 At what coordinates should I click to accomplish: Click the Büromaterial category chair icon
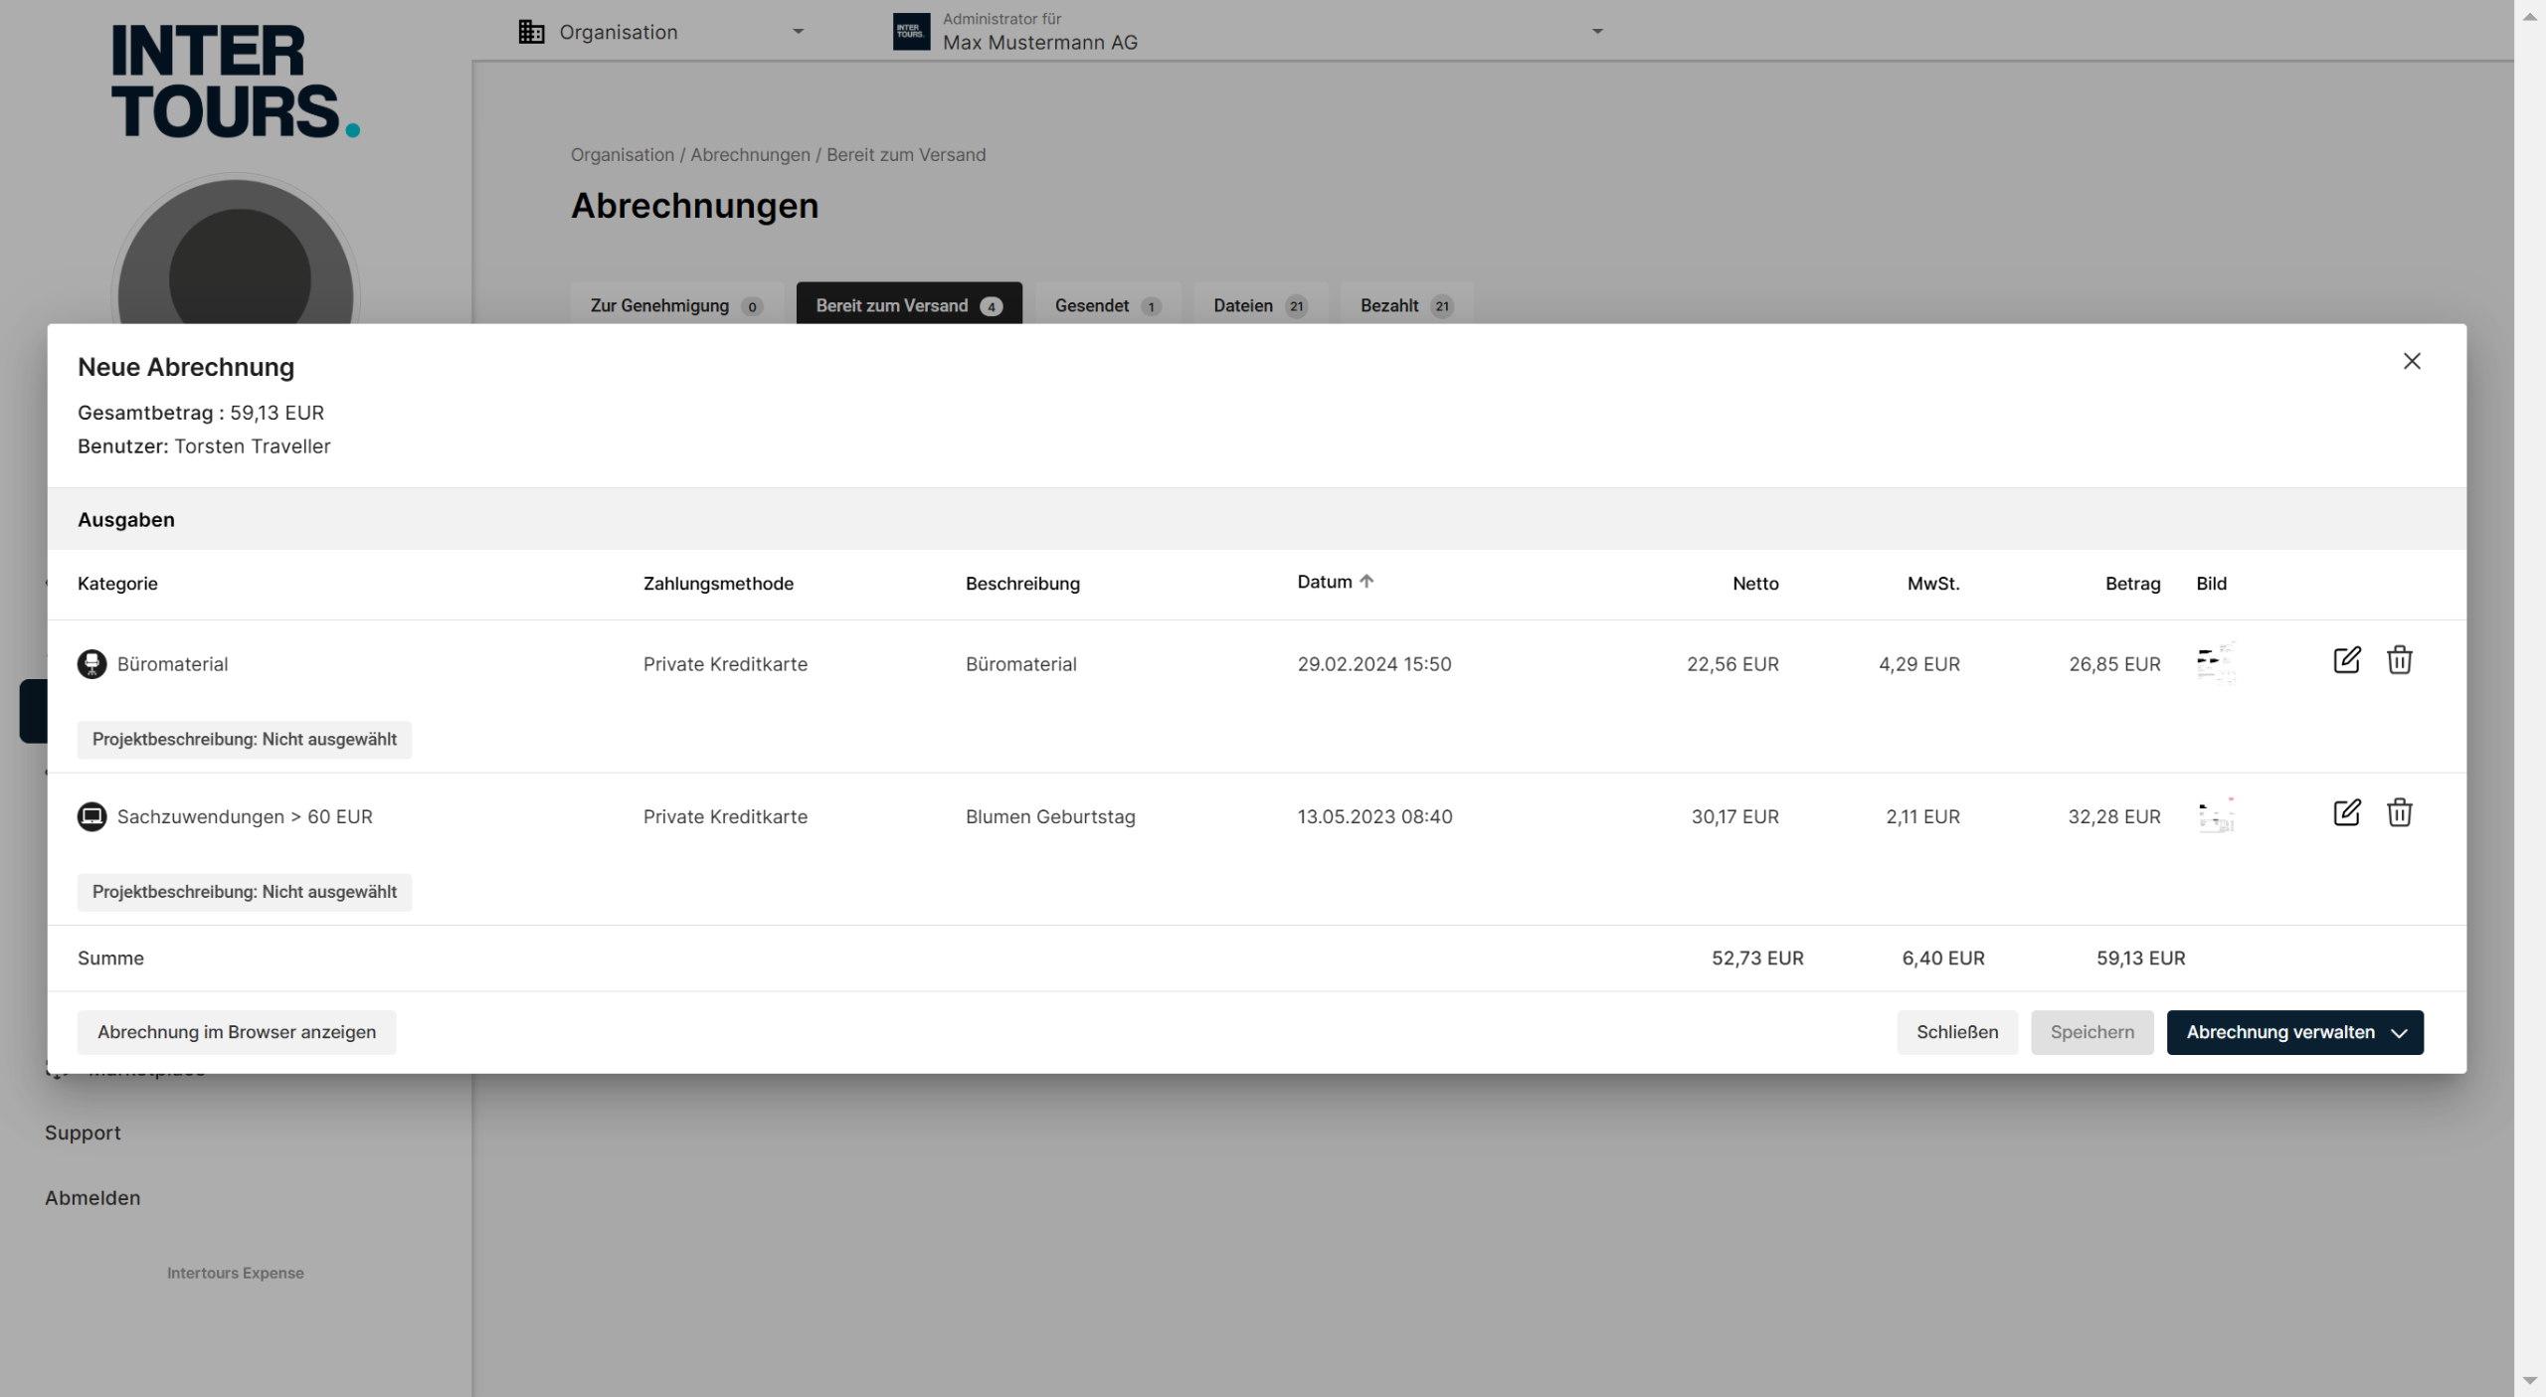(91, 664)
